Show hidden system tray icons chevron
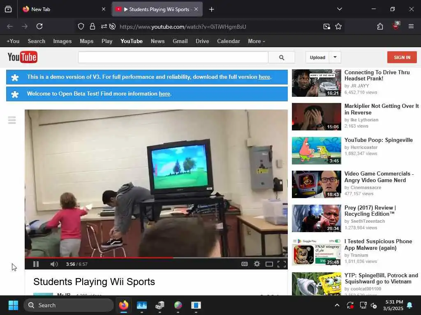The width and height of the screenshot is (421, 315). 337,305
